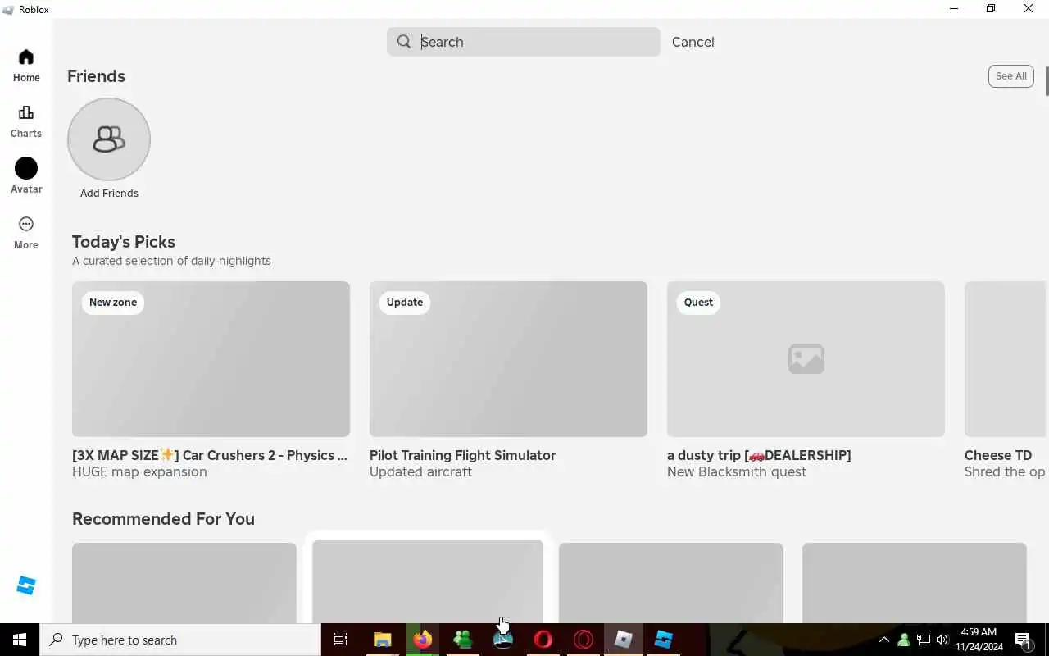Click the Recommended For You heading
This screenshot has height=656, width=1049.
[x=163, y=519]
